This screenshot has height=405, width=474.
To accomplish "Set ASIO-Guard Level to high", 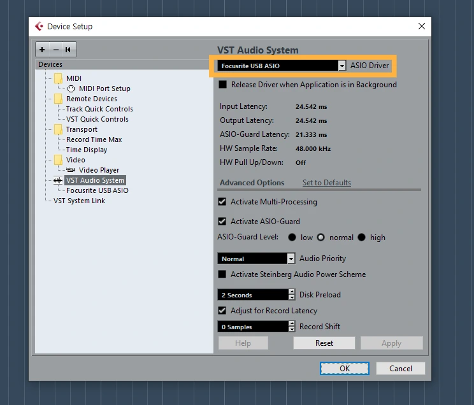I will [x=361, y=238].
